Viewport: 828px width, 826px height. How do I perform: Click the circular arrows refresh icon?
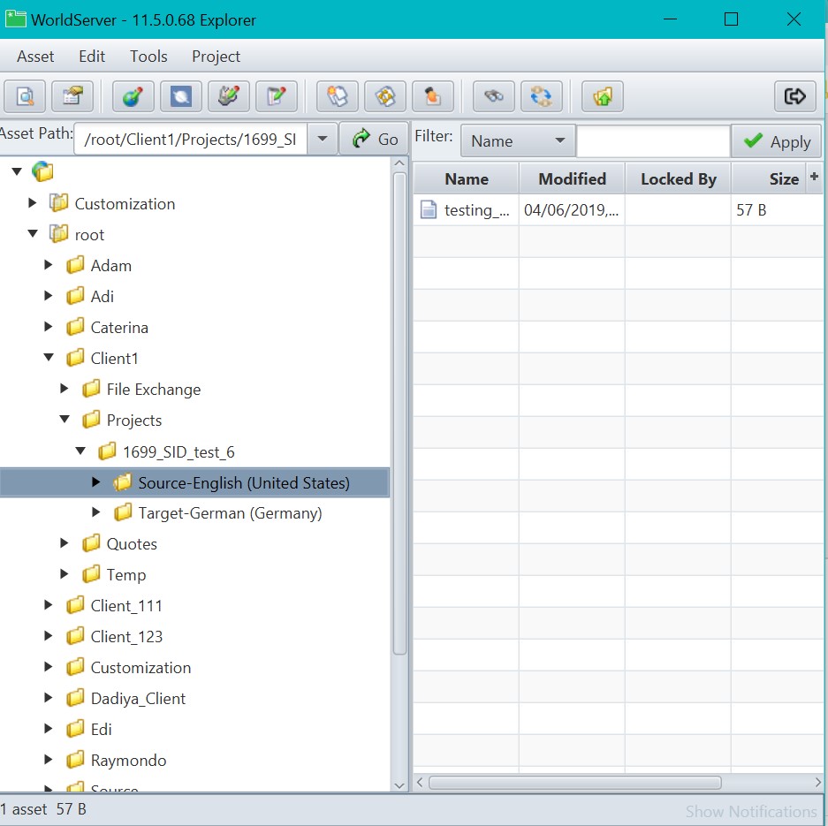coord(542,96)
